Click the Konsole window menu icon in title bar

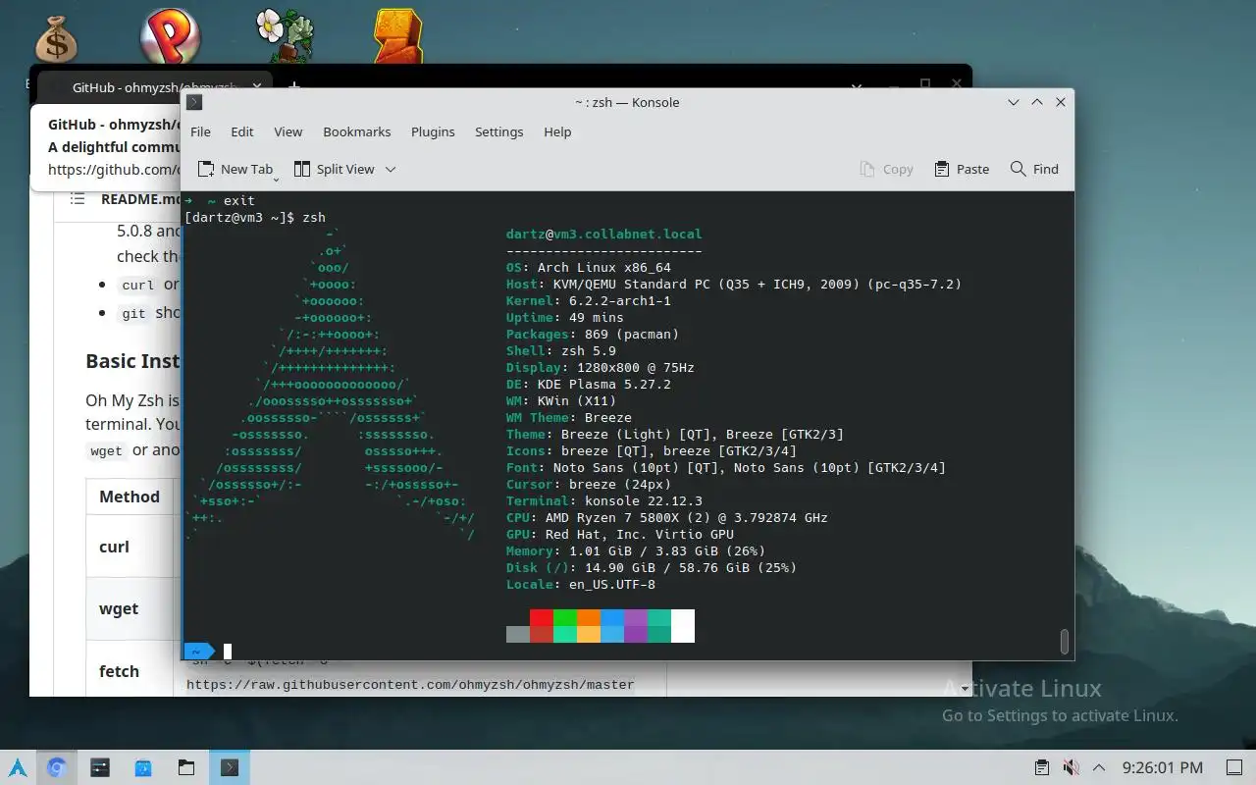pos(194,102)
